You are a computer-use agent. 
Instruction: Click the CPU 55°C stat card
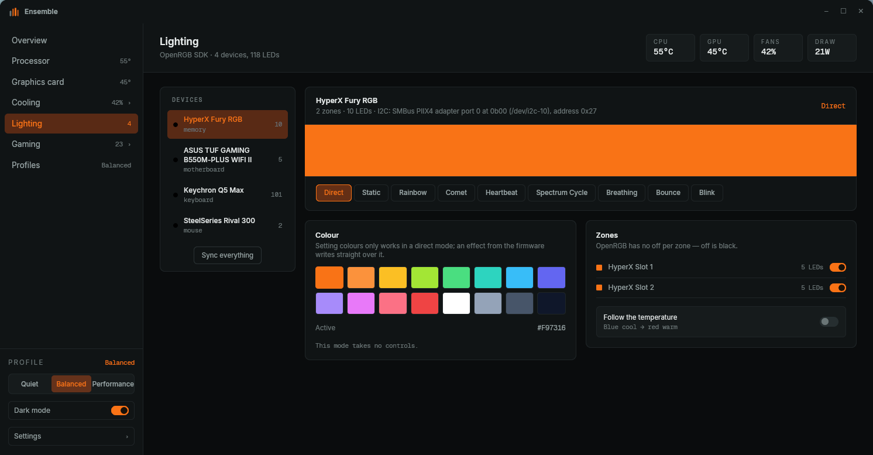(x=671, y=47)
